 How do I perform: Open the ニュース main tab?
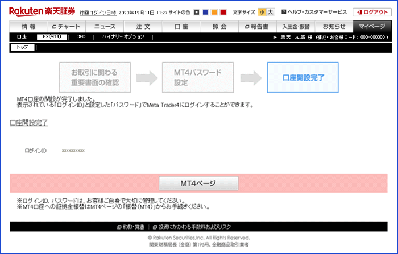105,26
